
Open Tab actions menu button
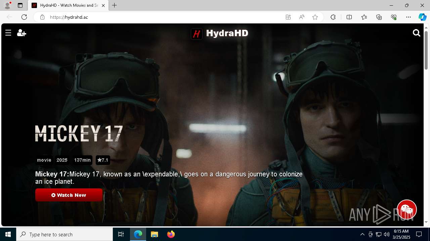click(20, 5)
